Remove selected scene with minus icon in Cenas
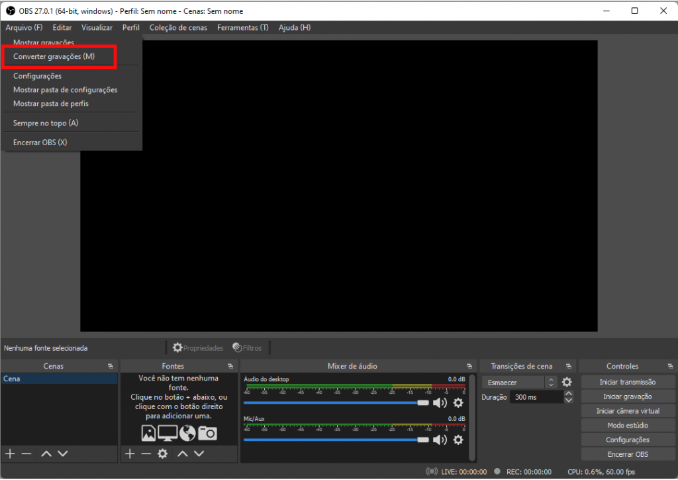This screenshot has height=480, width=678. tap(26, 453)
